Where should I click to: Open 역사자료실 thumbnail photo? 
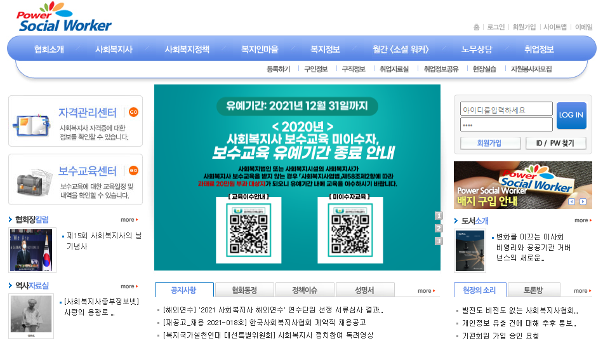coord(31,316)
